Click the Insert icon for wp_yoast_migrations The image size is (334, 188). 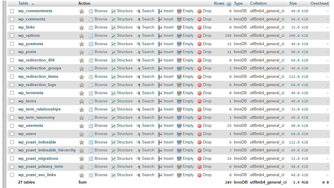point(160,159)
